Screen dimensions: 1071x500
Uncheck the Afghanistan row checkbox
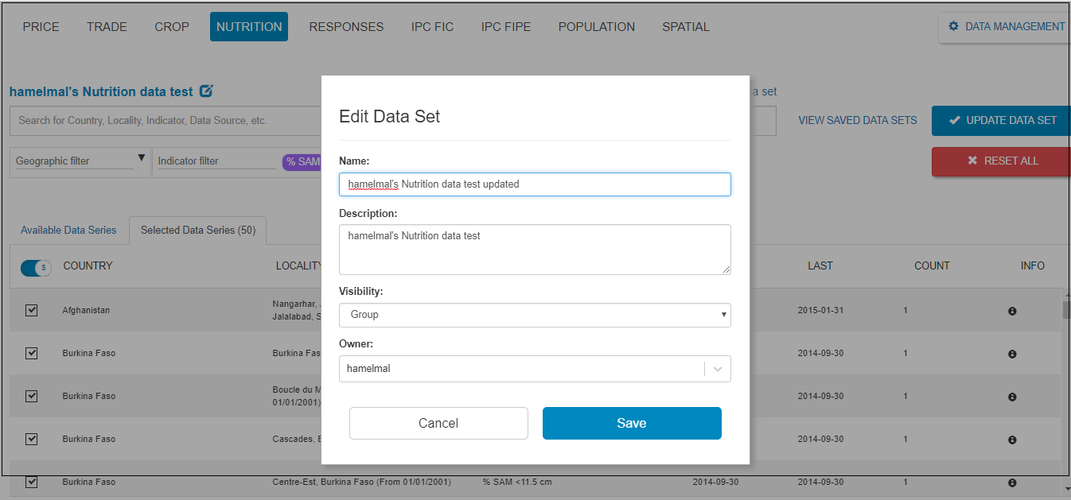click(x=31, y=310)
